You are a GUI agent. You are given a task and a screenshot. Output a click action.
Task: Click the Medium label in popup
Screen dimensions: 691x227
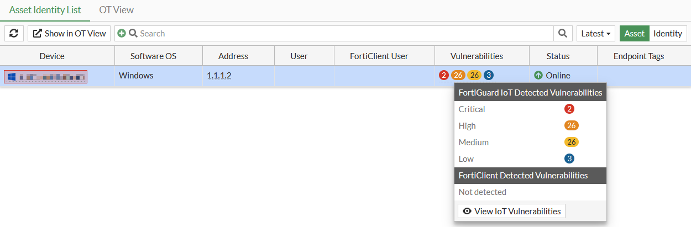pyautogui.click(x=474, y=142)
